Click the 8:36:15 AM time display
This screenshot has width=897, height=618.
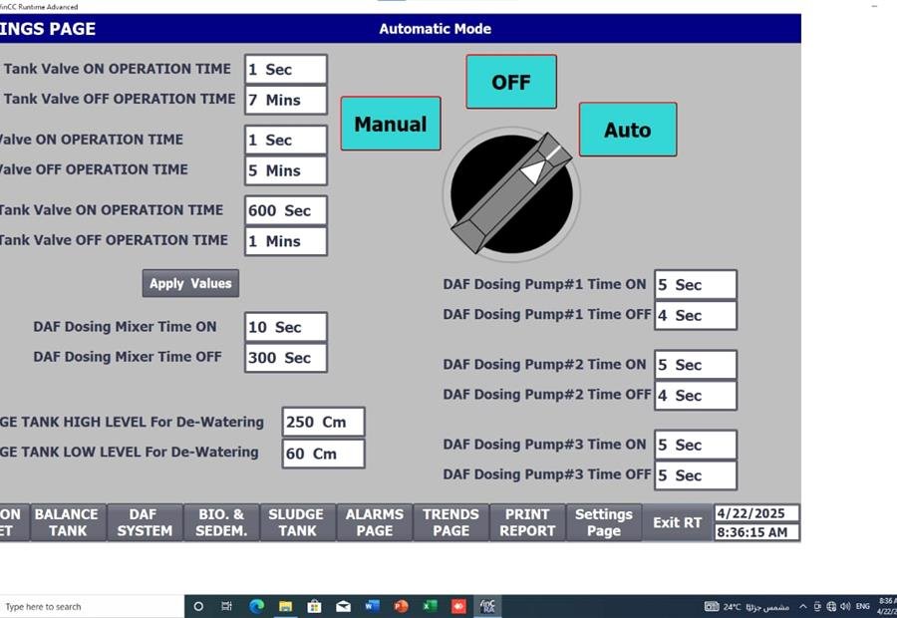point(756,532)
